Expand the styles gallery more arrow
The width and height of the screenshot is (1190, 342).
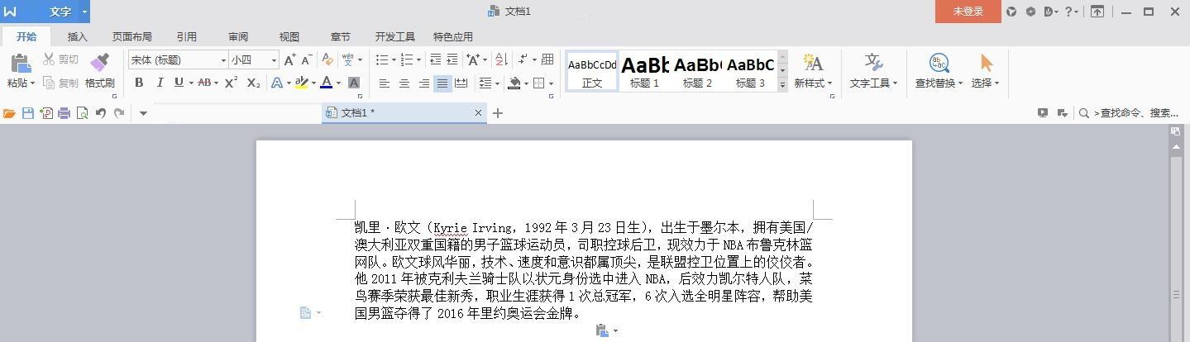click(782, 85)
